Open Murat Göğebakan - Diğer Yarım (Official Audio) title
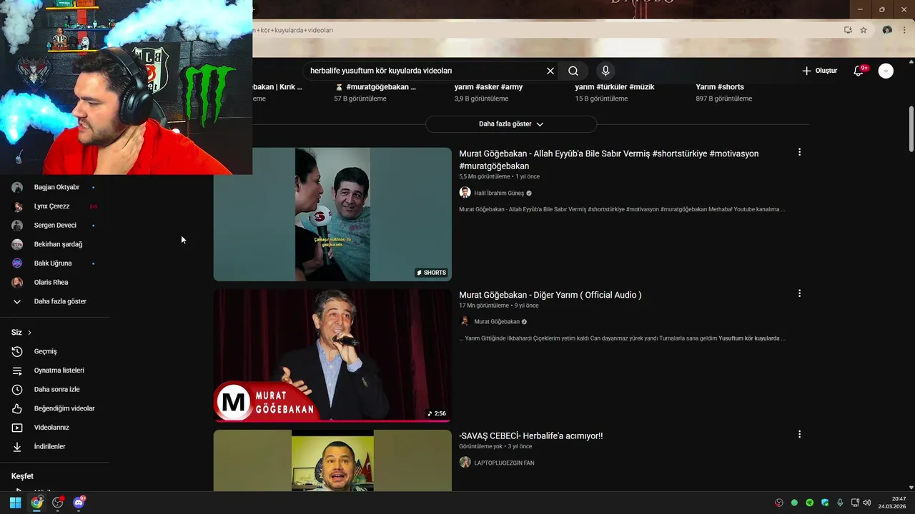The width and height of the screenshot is (915, 514). point(550,295)
